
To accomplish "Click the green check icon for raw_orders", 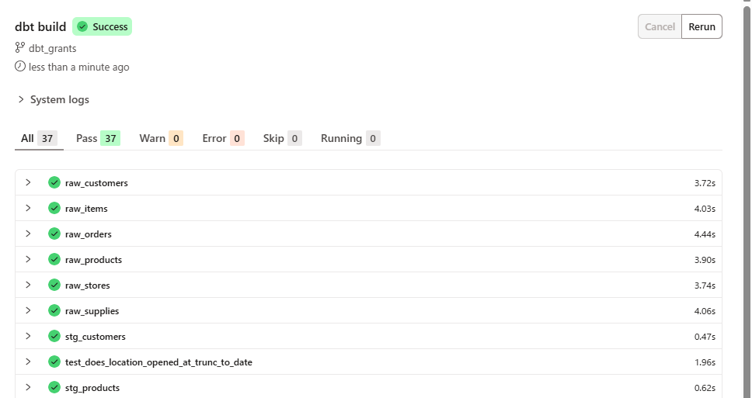I will [x=54, y=234].
